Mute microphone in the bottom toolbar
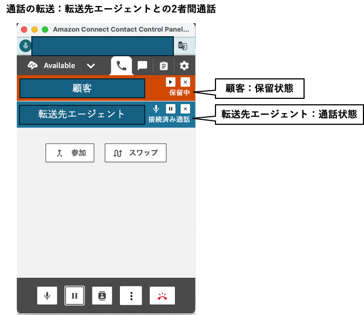 [47, 296]
